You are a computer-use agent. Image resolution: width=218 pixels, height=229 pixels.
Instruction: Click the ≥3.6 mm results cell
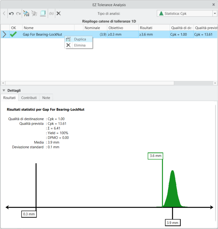pyautogui.click(x=154, y=35)
